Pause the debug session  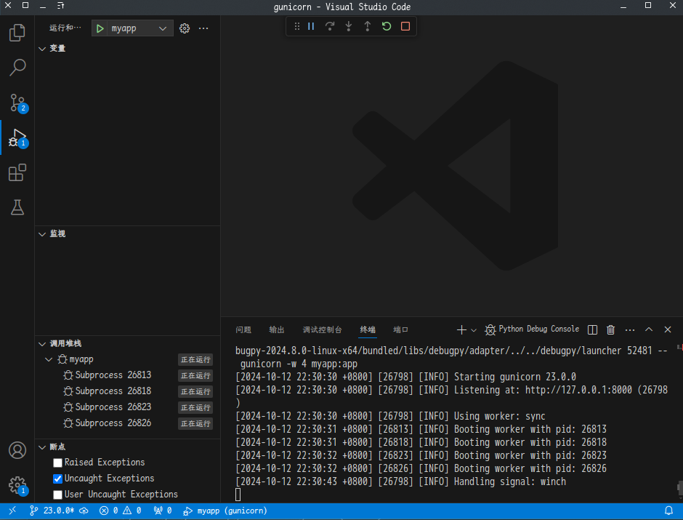click(x=311, y=27)
